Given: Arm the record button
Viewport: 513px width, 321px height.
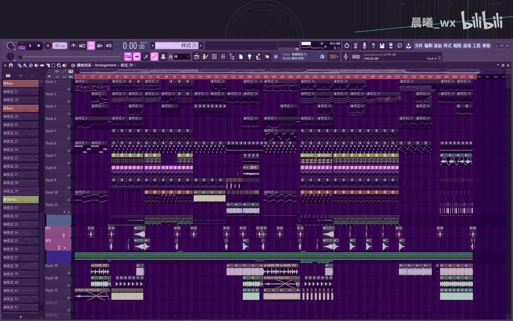Looking at the screenshot, I should pos(48,45).
